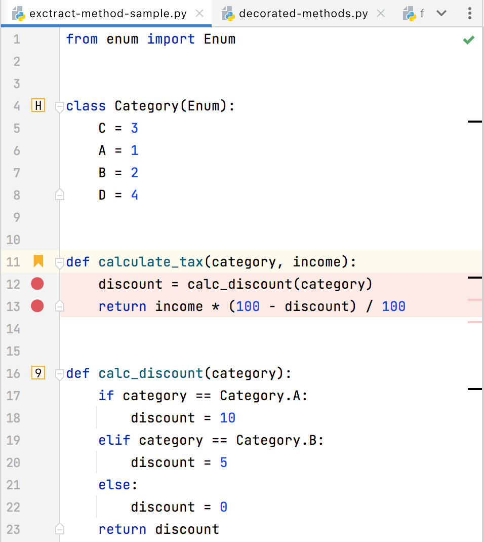Image resolution: width=484 pixels, height=542 pixels.
Task: Click the green inspection checkmark indicator
Action: click(x=468, y=40)
